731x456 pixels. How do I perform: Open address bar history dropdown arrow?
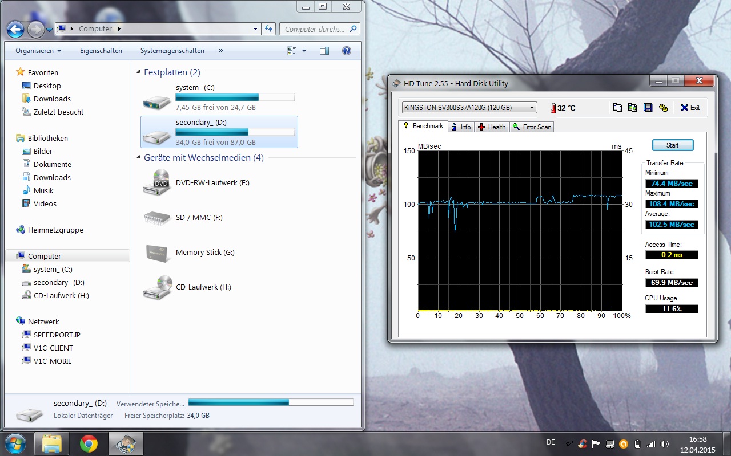click(x=255, y=29)
